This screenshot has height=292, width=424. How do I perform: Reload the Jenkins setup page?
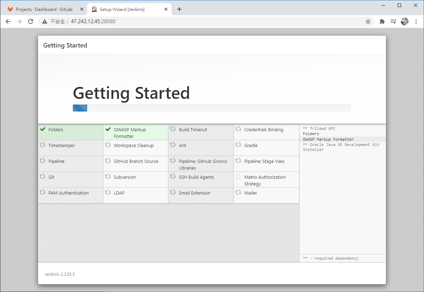coord(31,21)
